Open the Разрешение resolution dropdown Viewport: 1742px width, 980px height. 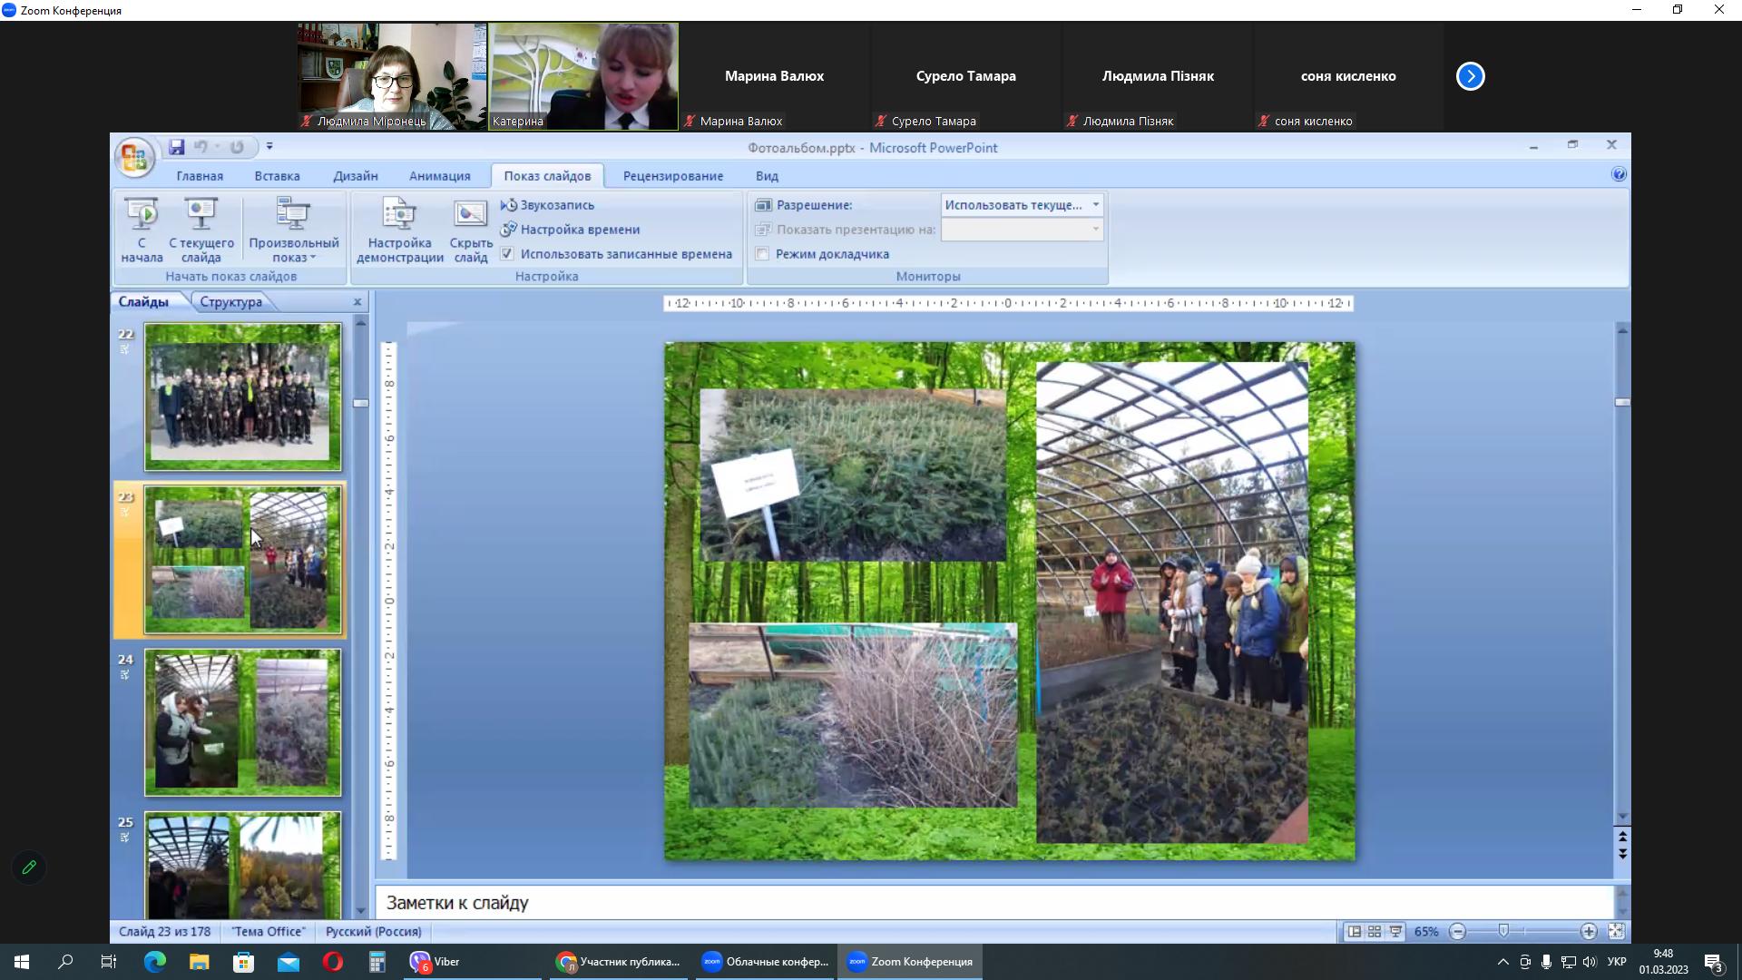[x=1095, y=205]
